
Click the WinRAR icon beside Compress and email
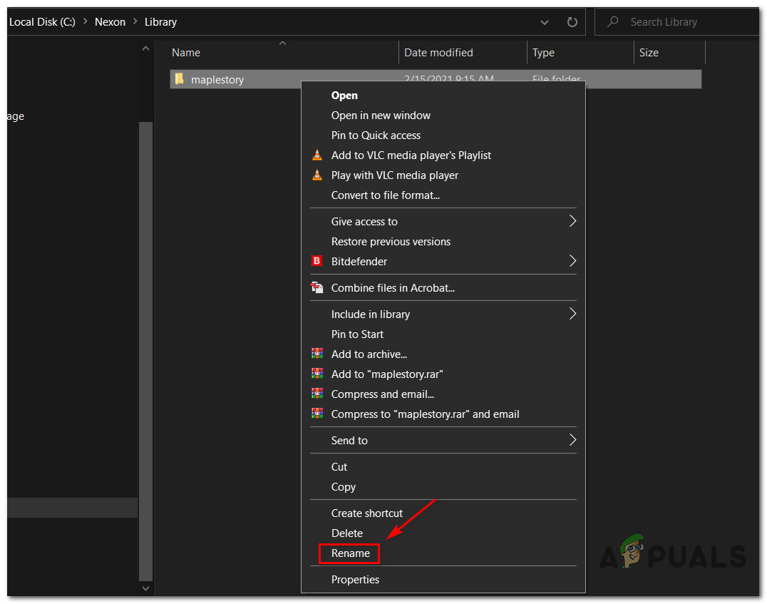click(317, 394)
